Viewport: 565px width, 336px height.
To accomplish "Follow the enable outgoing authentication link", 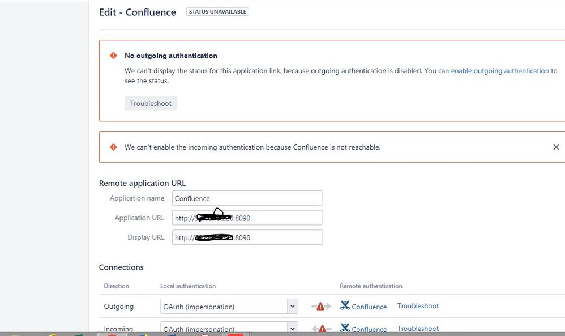I will pyautogui.click(x=500, y=71).
